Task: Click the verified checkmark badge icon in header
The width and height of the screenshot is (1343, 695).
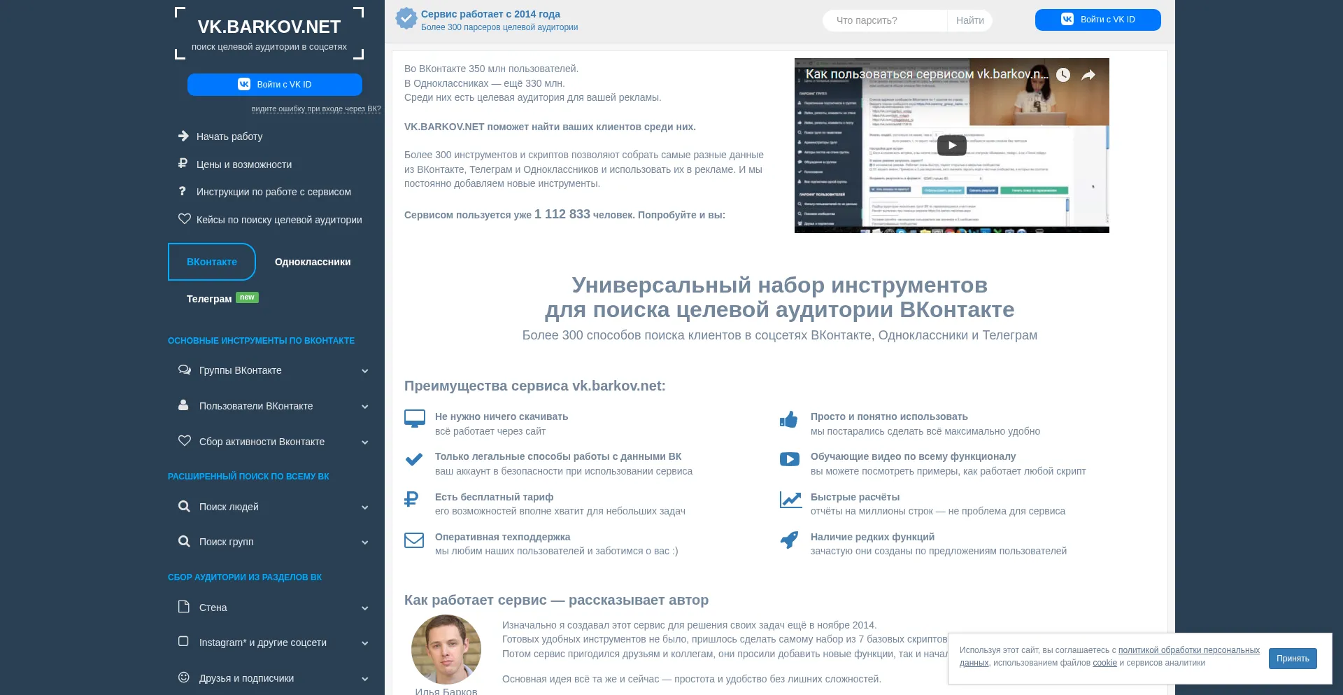Action: click(x=406, y=19)
